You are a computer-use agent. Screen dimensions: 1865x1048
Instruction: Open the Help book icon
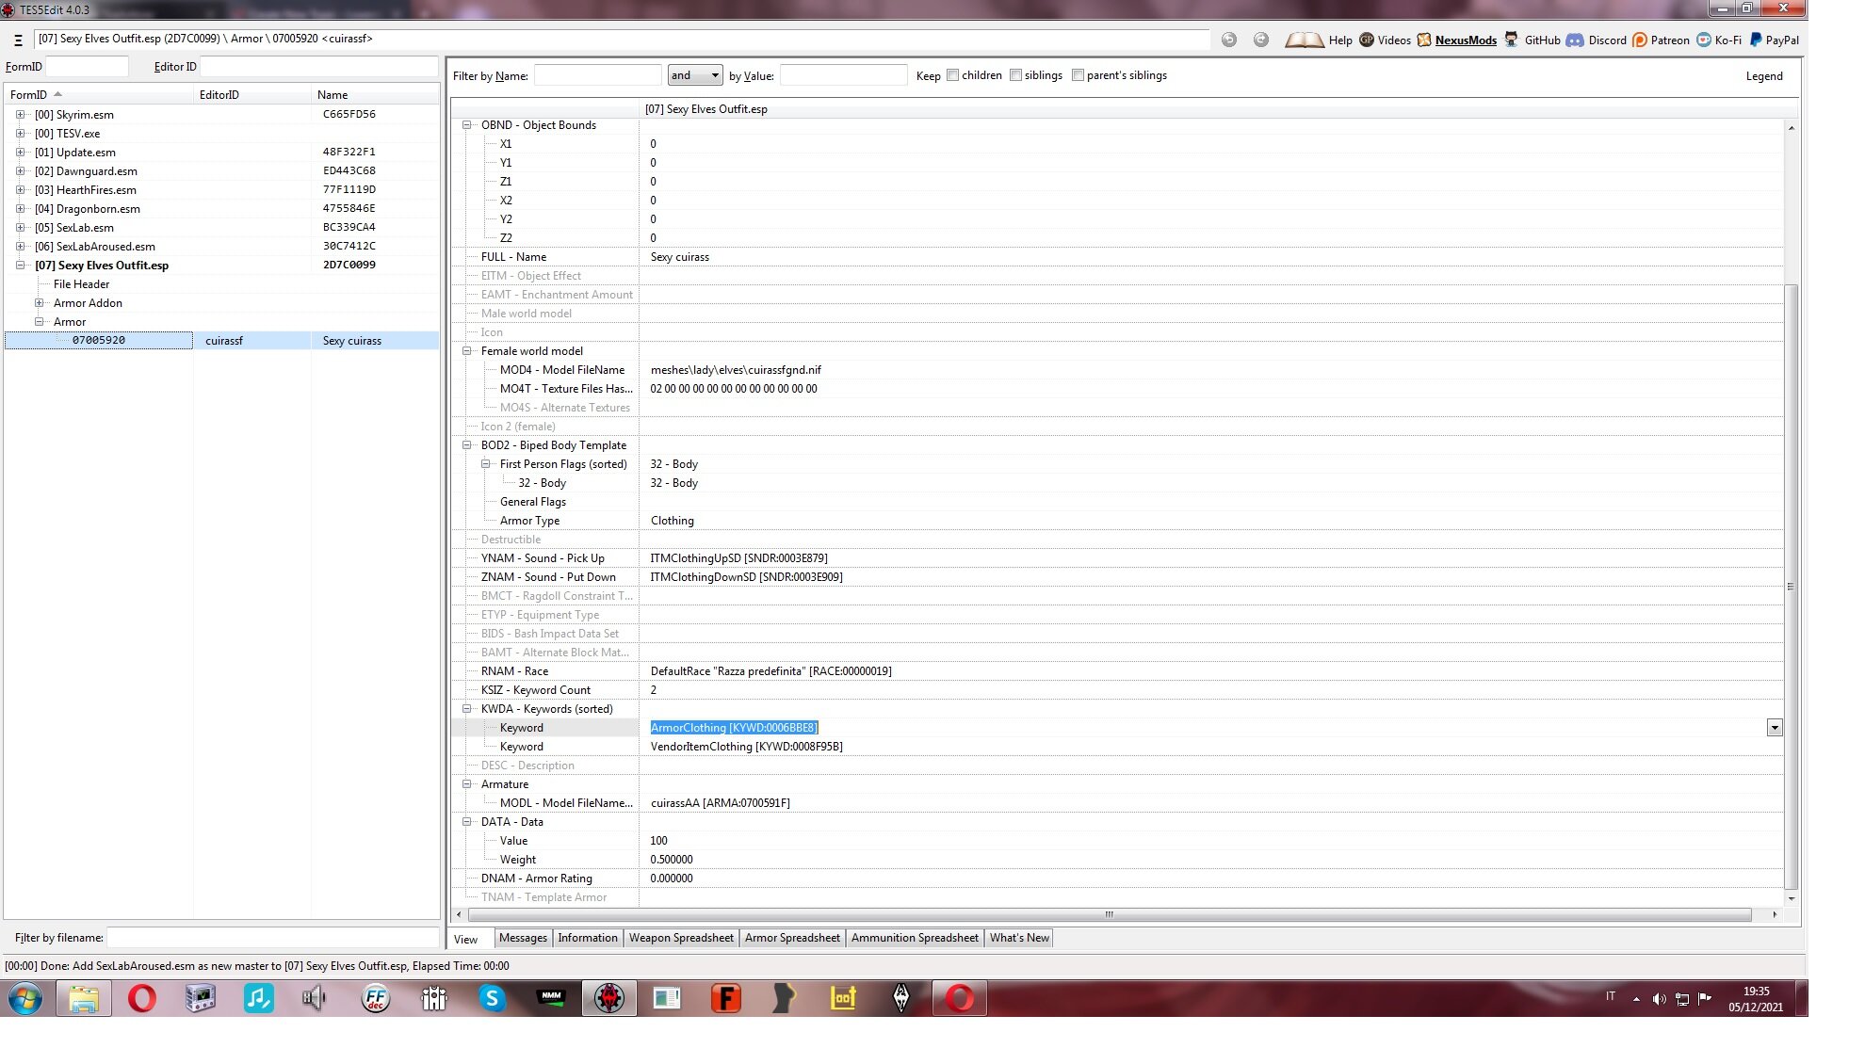(x=1305, y=40)
